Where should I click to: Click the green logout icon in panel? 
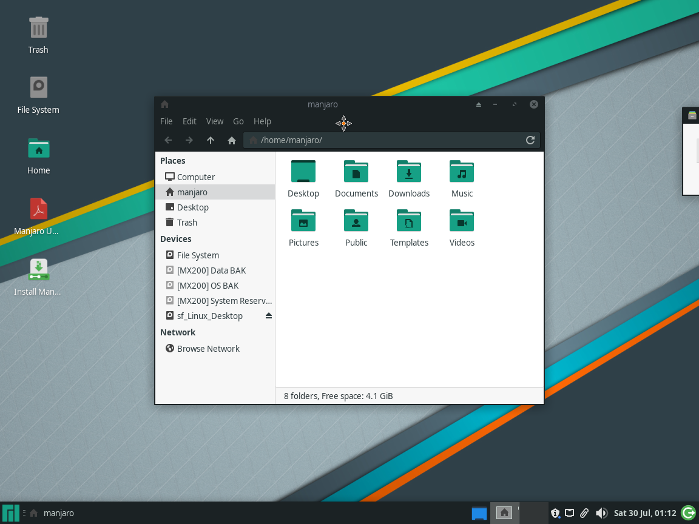pos(689,513)
